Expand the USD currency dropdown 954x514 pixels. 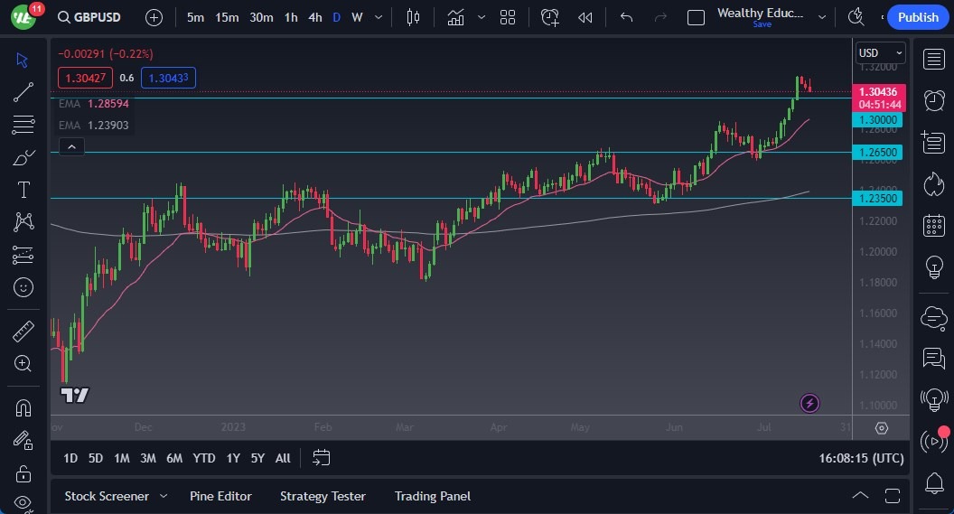point(880,53)
